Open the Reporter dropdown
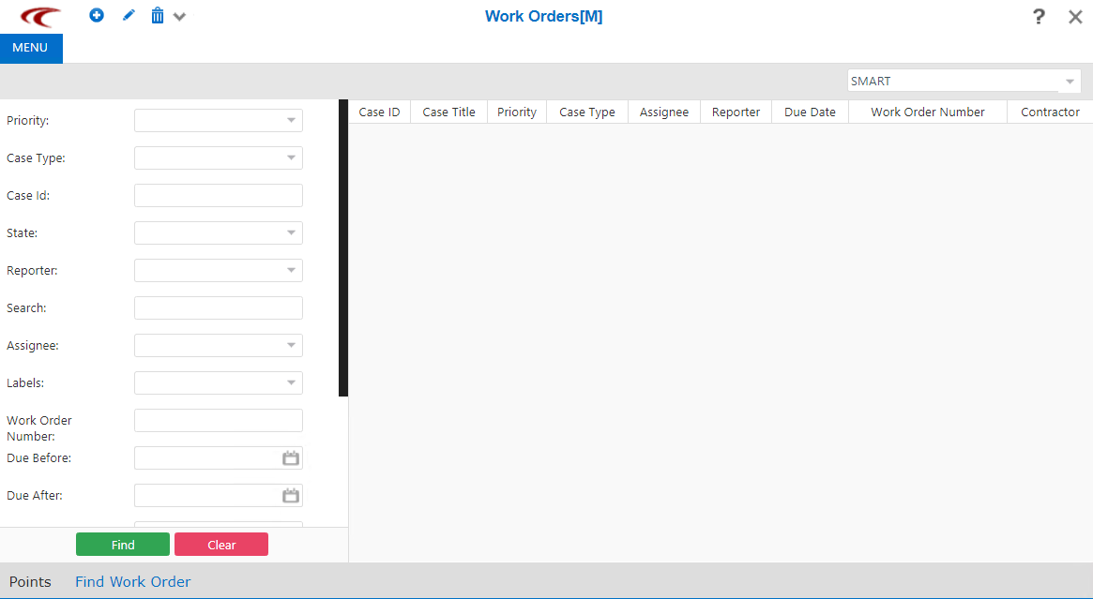Viewport: 1093px width, 599px height. [x=292, y=270]
